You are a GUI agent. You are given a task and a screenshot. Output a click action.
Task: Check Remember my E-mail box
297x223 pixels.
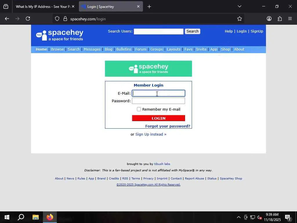pos(139,109)
